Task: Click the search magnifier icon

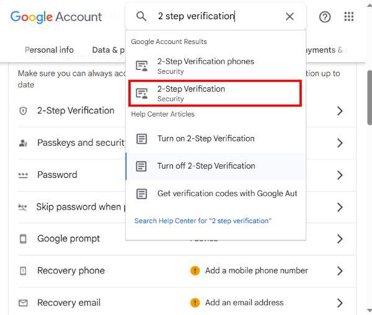Action: [x=141, y=16]
